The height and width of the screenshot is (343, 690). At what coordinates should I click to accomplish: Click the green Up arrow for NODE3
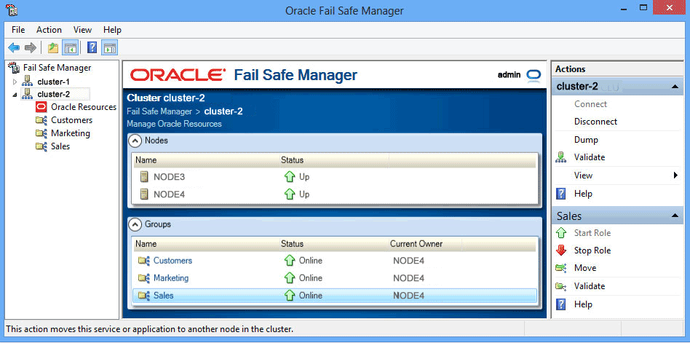click(290, 177)
